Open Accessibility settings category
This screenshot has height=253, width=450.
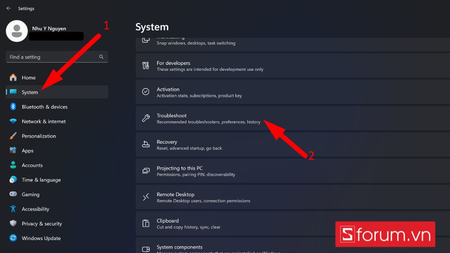(57, 209)
